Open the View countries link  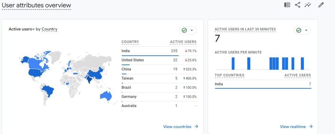coord(177,126)
